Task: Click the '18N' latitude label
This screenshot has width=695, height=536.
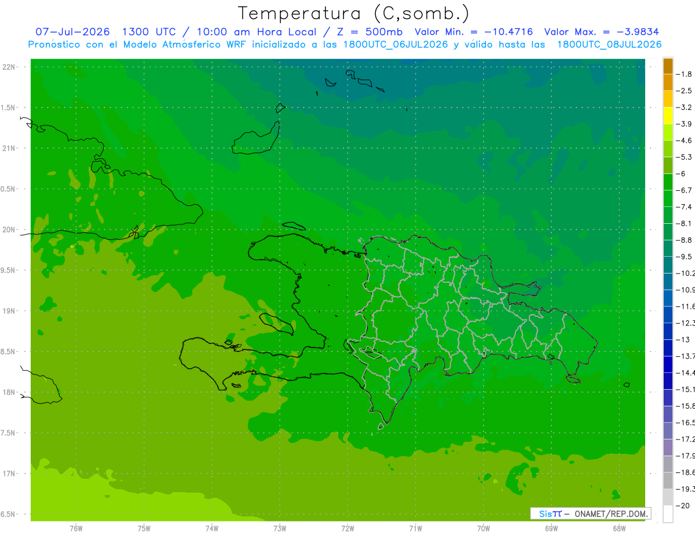Action: (9, 392)
